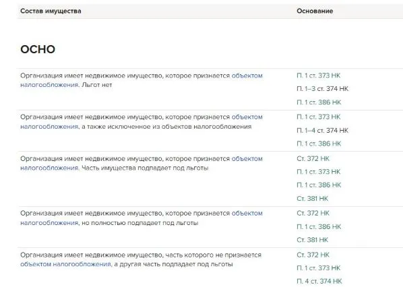Open 'П. 1 ст. 386 НК' in 'Льгот нет' row
This screenshot has height=287, width=403.
pyautogui.click(x=319, y=102)
